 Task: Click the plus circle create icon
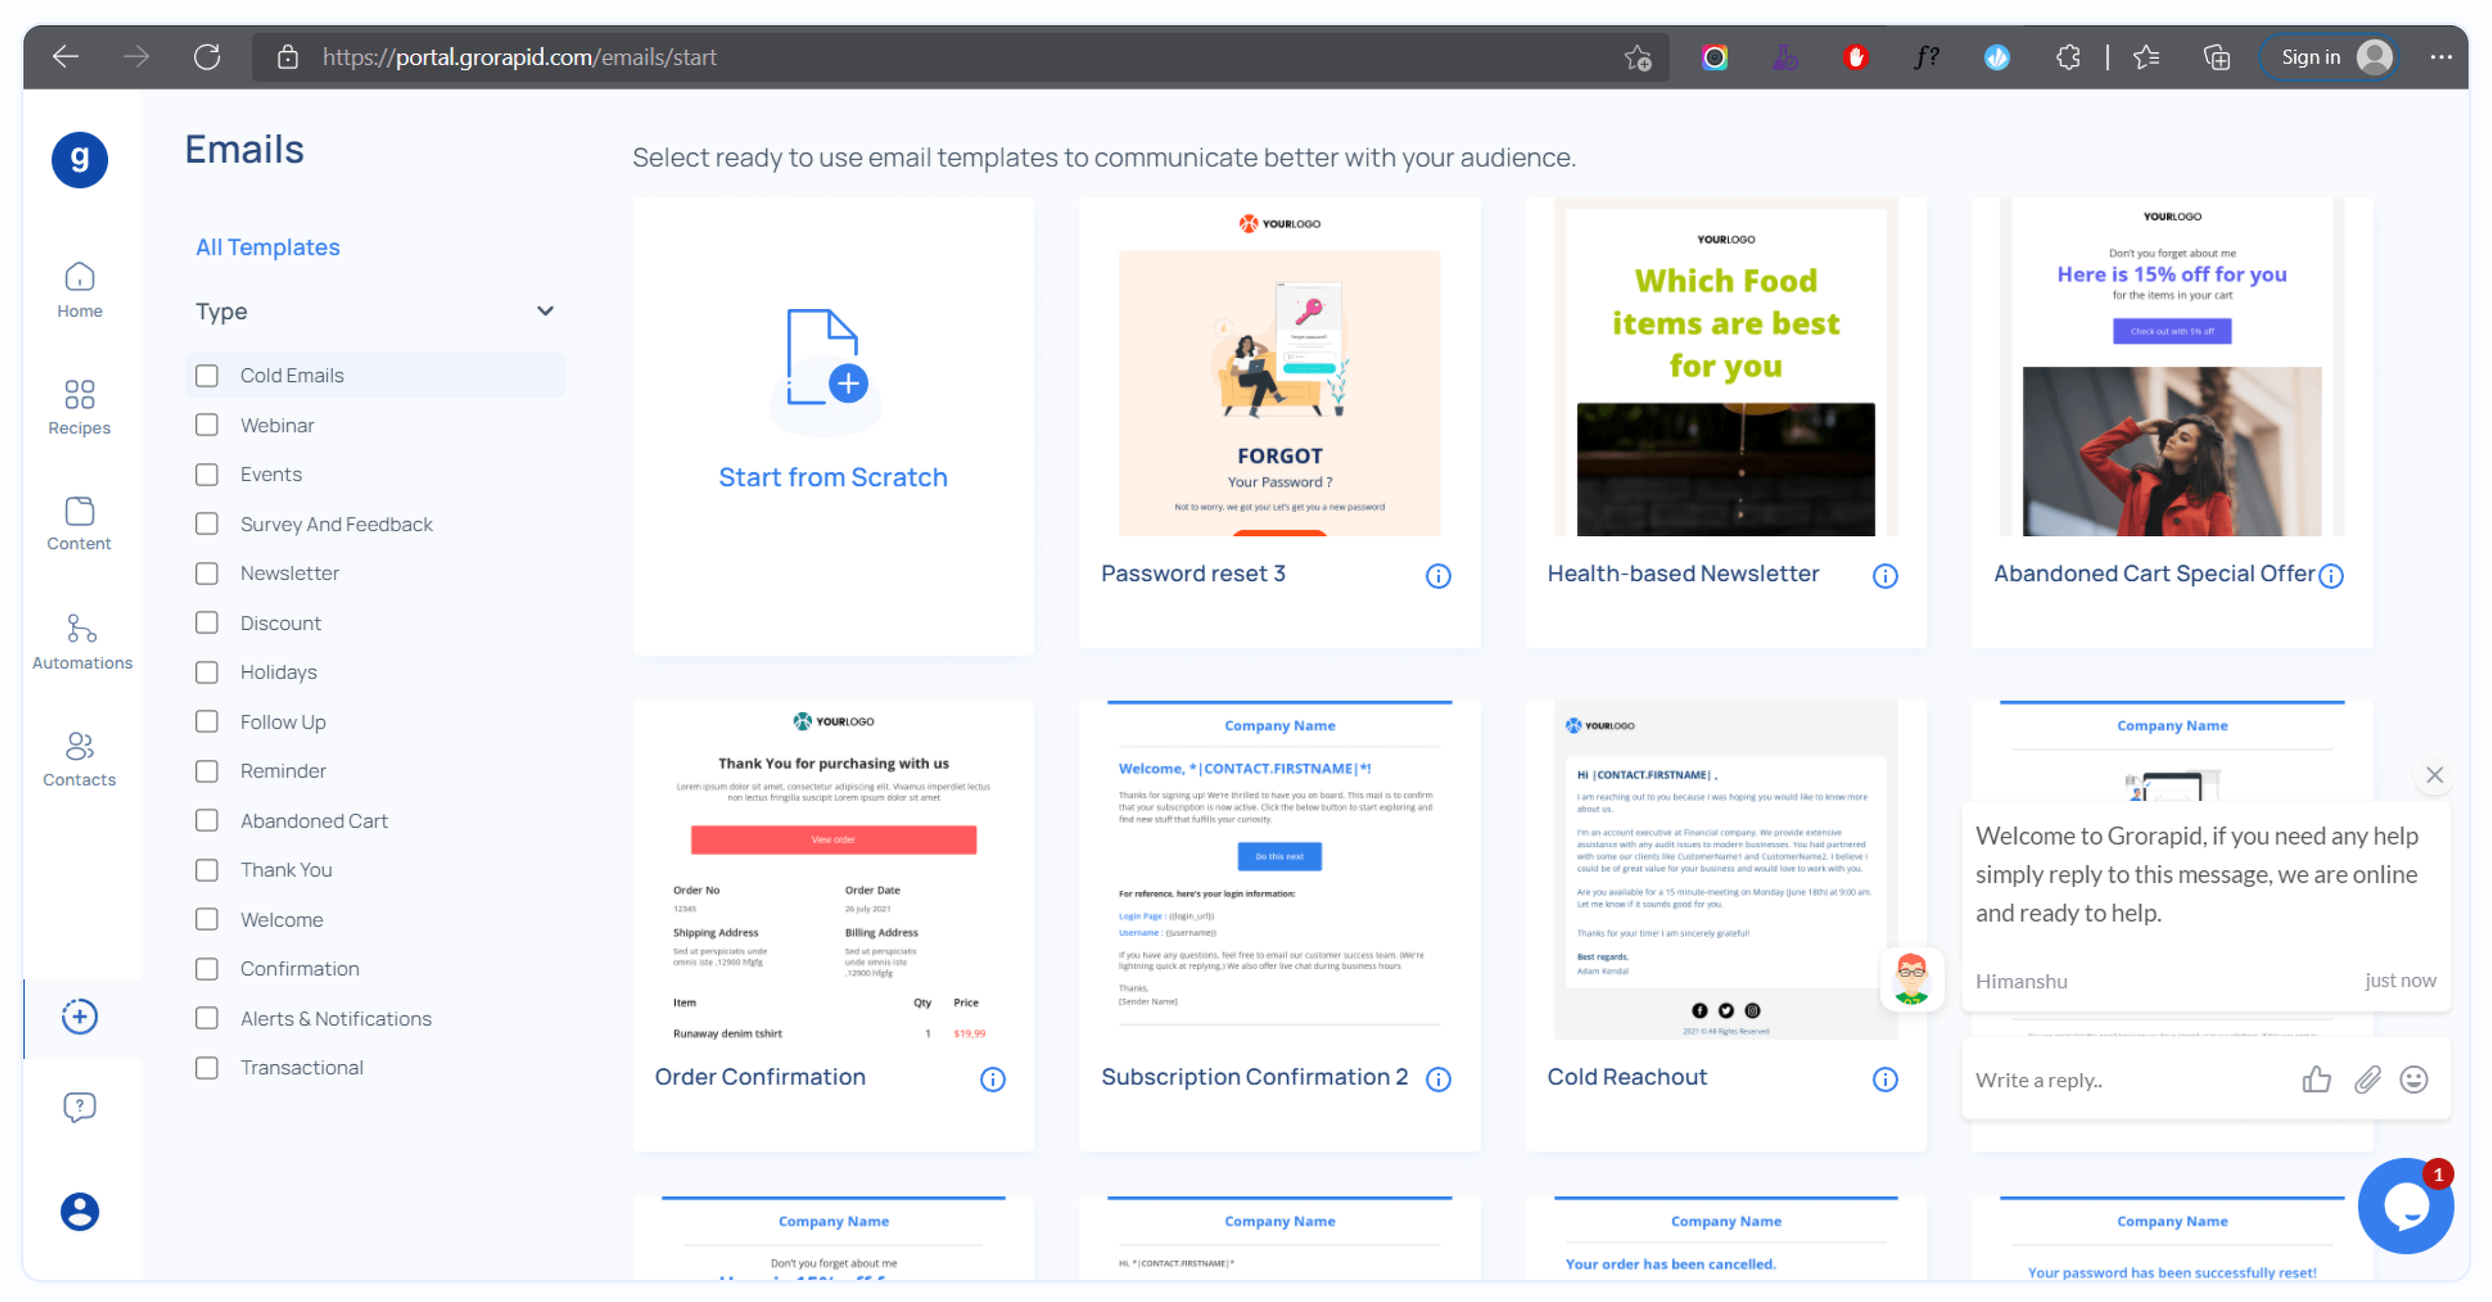(80, 1017)
